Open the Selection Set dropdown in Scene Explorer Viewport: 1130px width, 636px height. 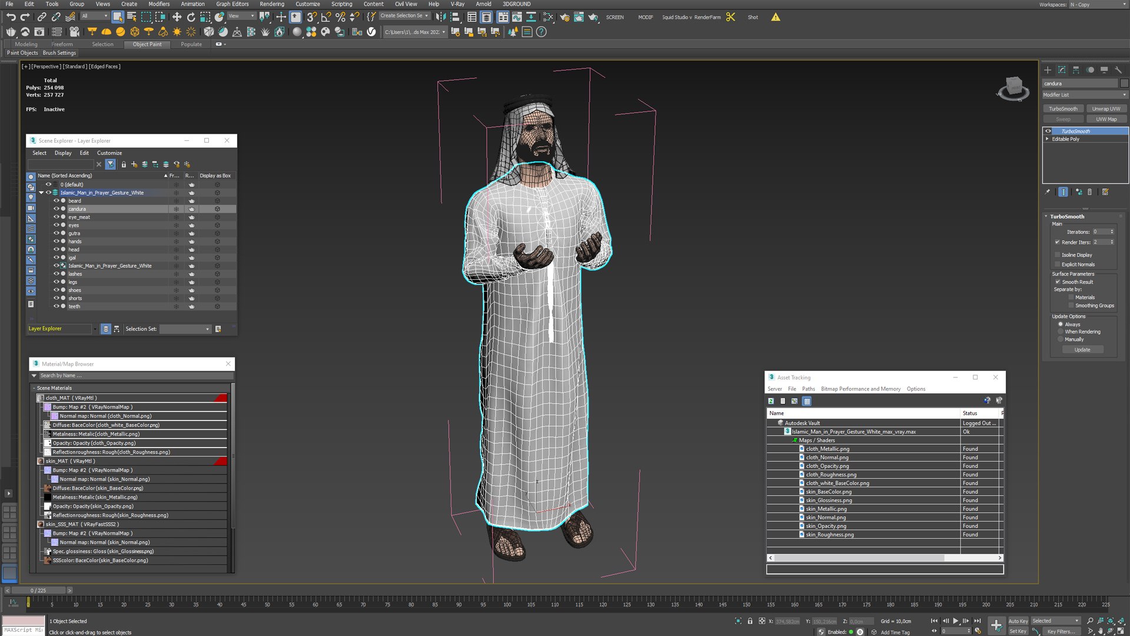click(x=185, y=329)
